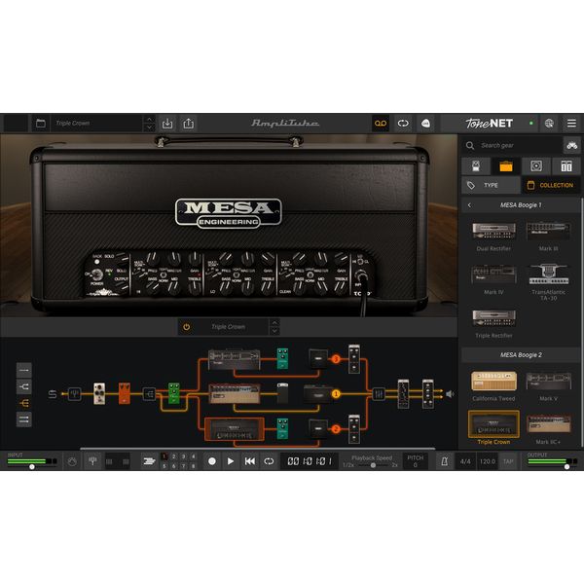The height and width of the screenshot is (584, 584).
Task: Select the amplifier gear category tab
Action: (506, 166)
